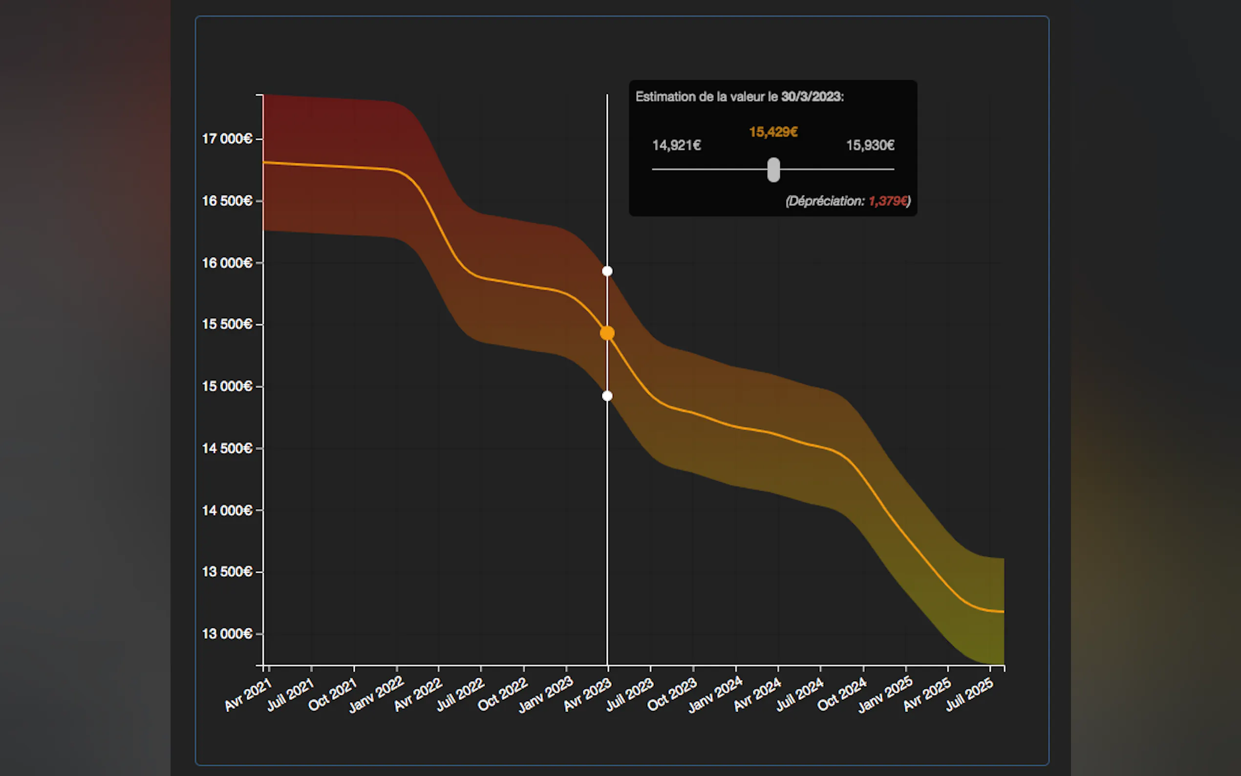
Task: Click the 15,930€ maximum value label
Action: point(870,145)
